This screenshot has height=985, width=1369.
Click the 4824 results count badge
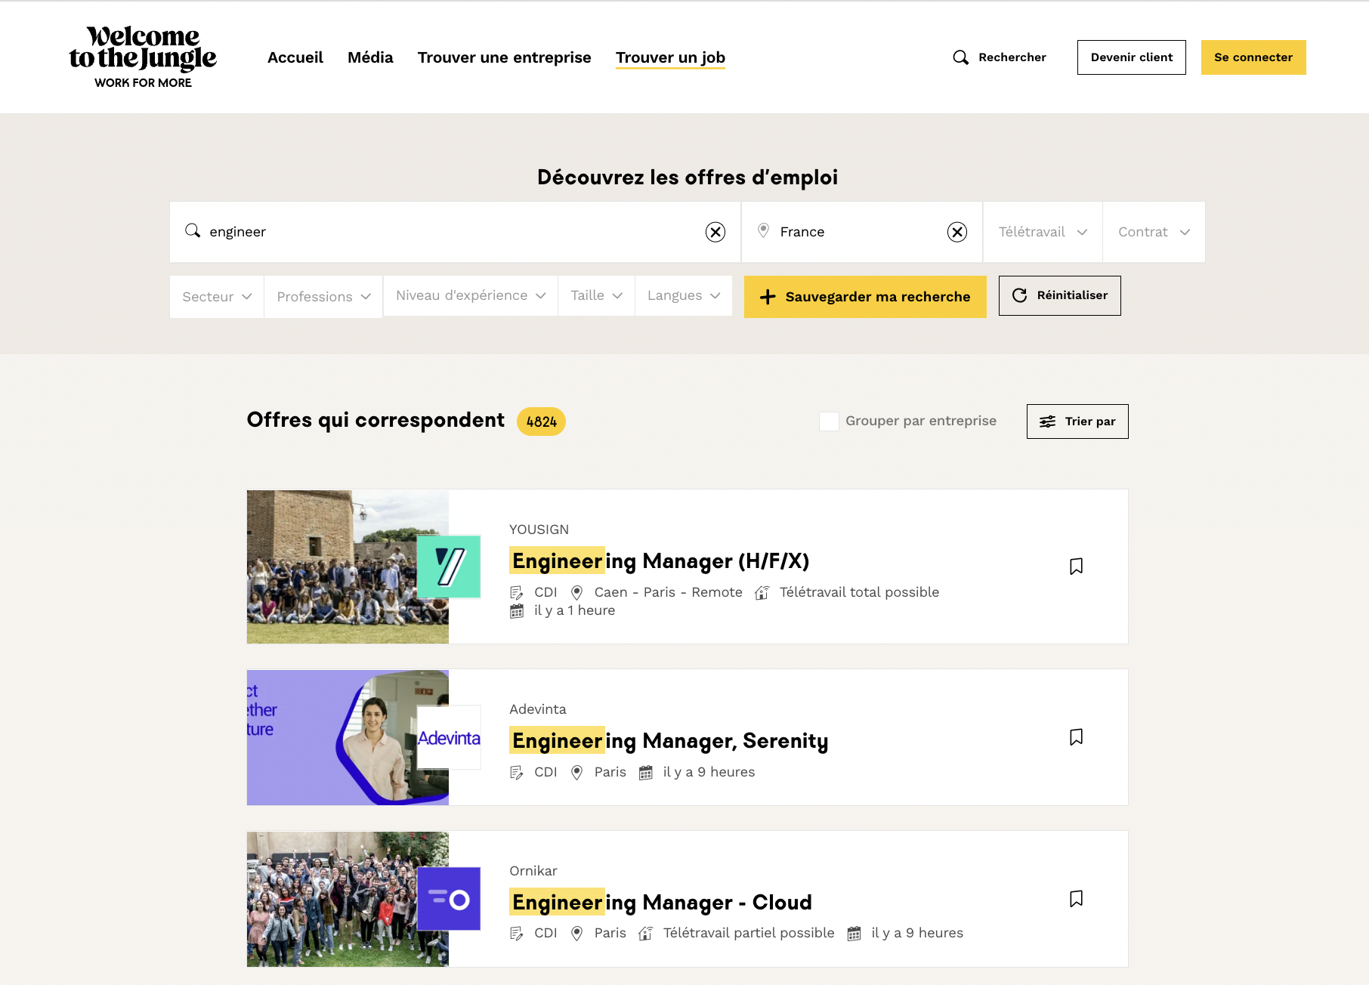tap(541, 421)
